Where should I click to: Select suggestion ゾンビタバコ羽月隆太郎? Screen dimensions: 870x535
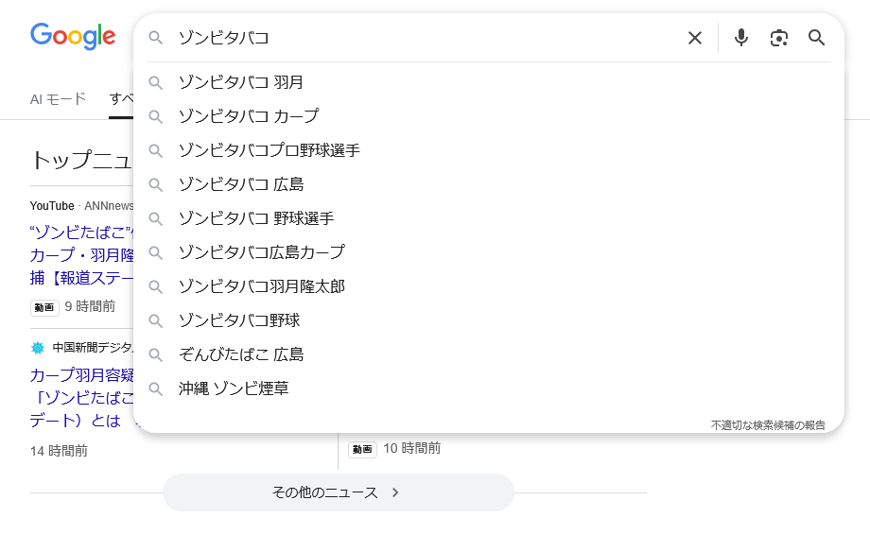(x=262, y=286)
